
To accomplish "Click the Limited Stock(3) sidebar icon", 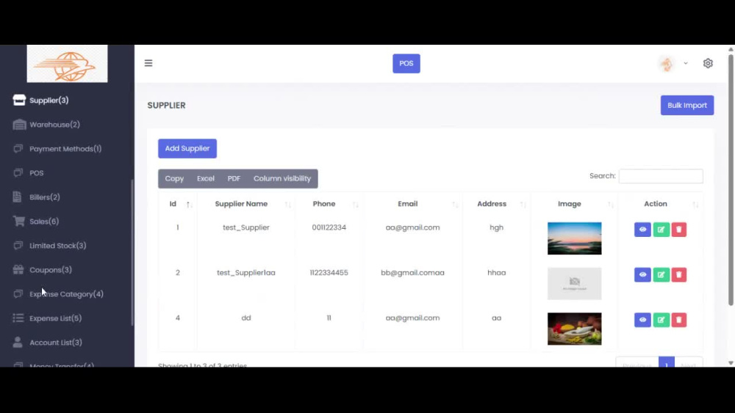I will click(x=18, y=245).
